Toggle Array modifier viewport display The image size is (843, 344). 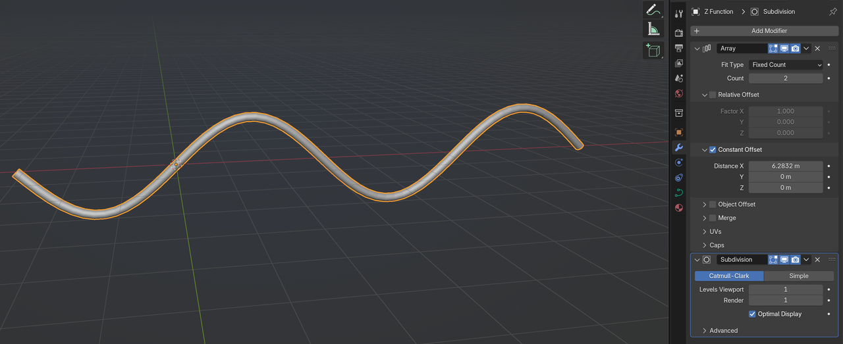[784, 48]
